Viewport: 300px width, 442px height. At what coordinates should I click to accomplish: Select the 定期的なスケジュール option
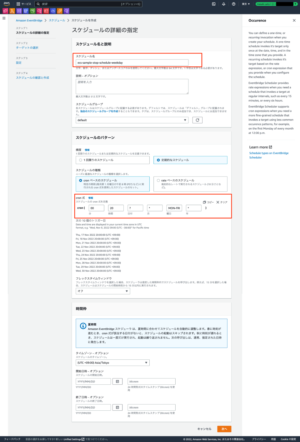(159, 160)
